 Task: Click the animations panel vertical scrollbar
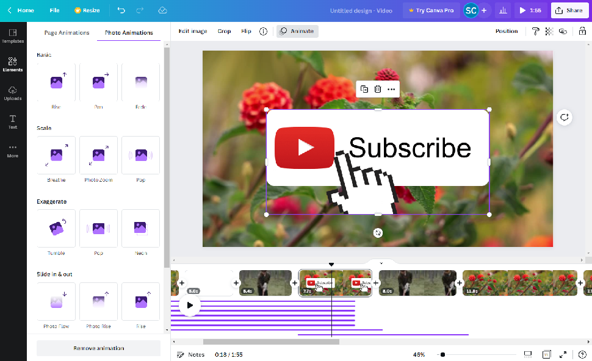167,158
